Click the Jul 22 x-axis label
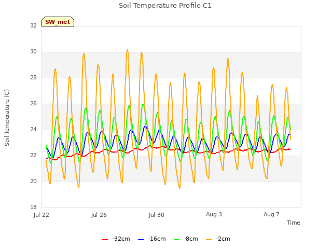Image resolution: width=332 pixels, height=249 pixels. pyautogui.click(x=41, y=215)
